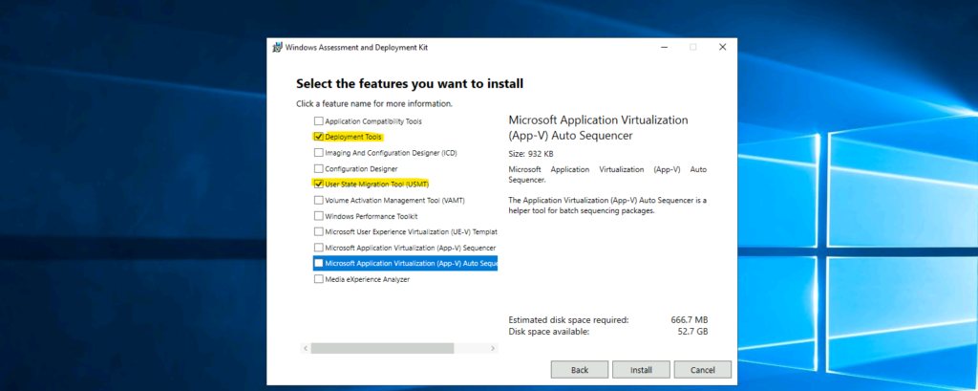
Task: Click the Back button
Action: (x=580, y=370)
